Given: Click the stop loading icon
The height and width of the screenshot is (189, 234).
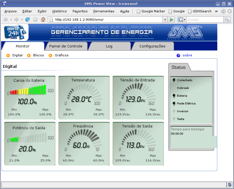Looking at the screenshot, I should [x=35, y=20].
